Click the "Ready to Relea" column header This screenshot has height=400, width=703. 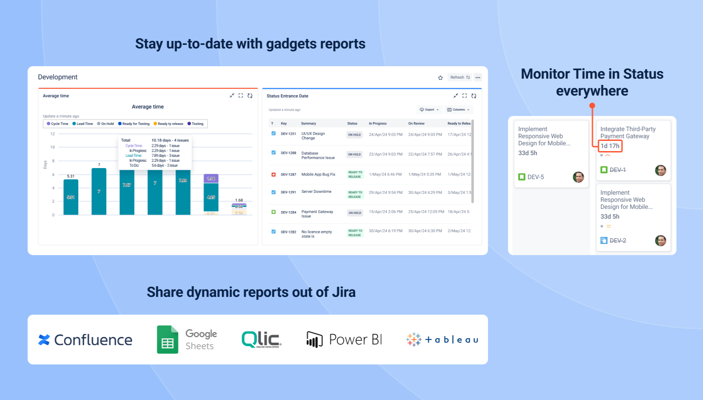(459, 124)
